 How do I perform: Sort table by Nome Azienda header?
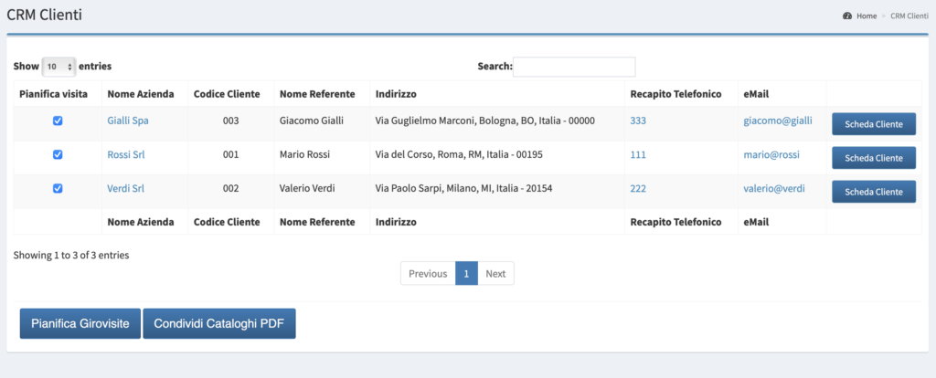[x=141, y=94]
